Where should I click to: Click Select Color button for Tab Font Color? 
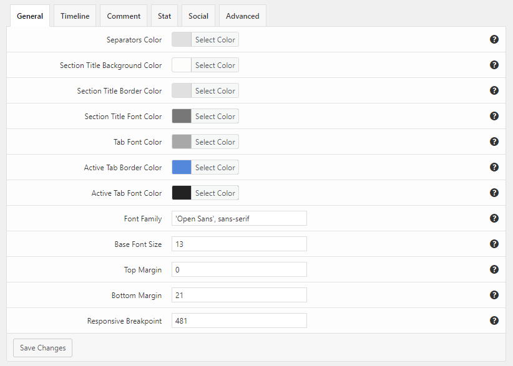click(215, 142)
